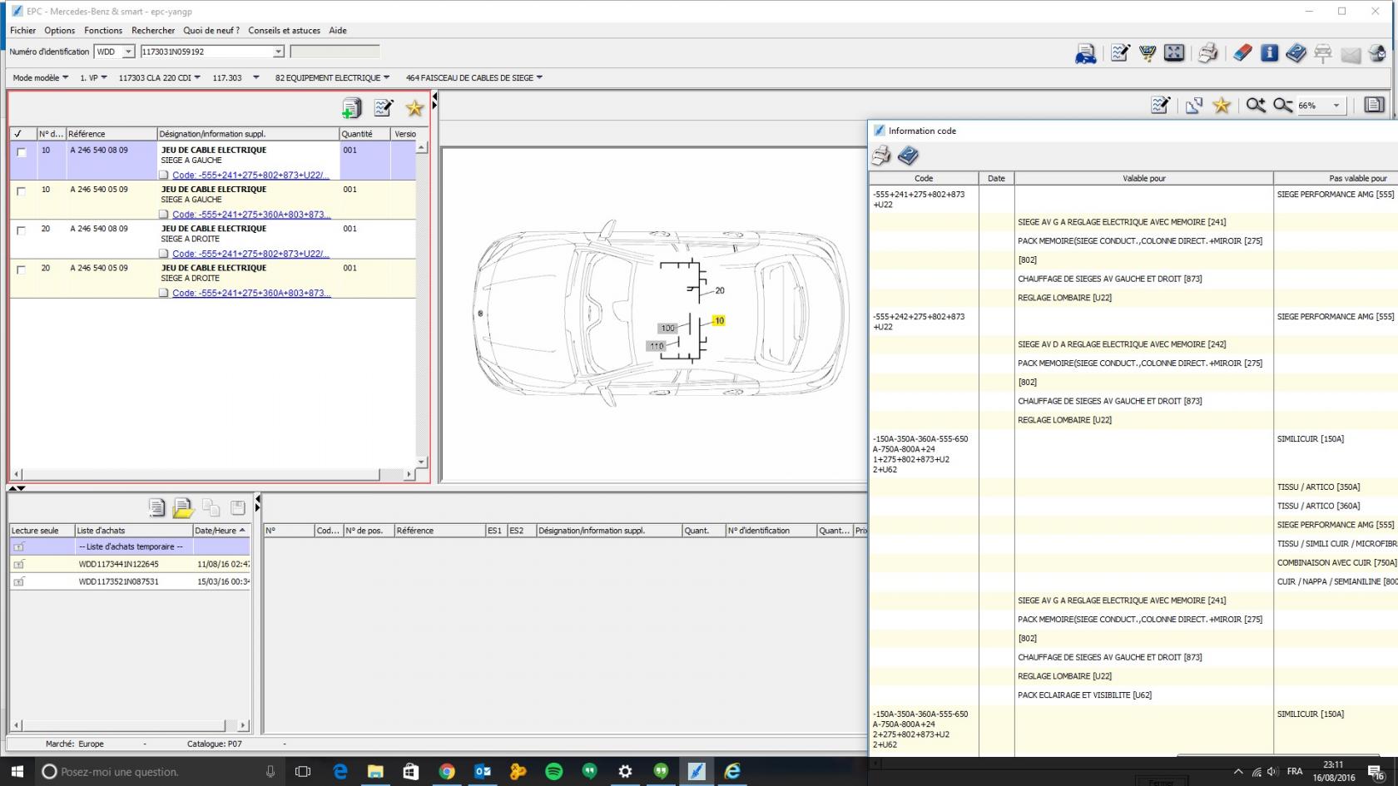The image size is (1398, 786).
Task: Click the add-to-list icon above parts table
Action: (x=352, y=107)
